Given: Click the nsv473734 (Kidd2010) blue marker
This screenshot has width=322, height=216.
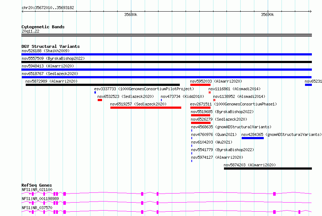Looking at the screenshot, I should [161, 100].
